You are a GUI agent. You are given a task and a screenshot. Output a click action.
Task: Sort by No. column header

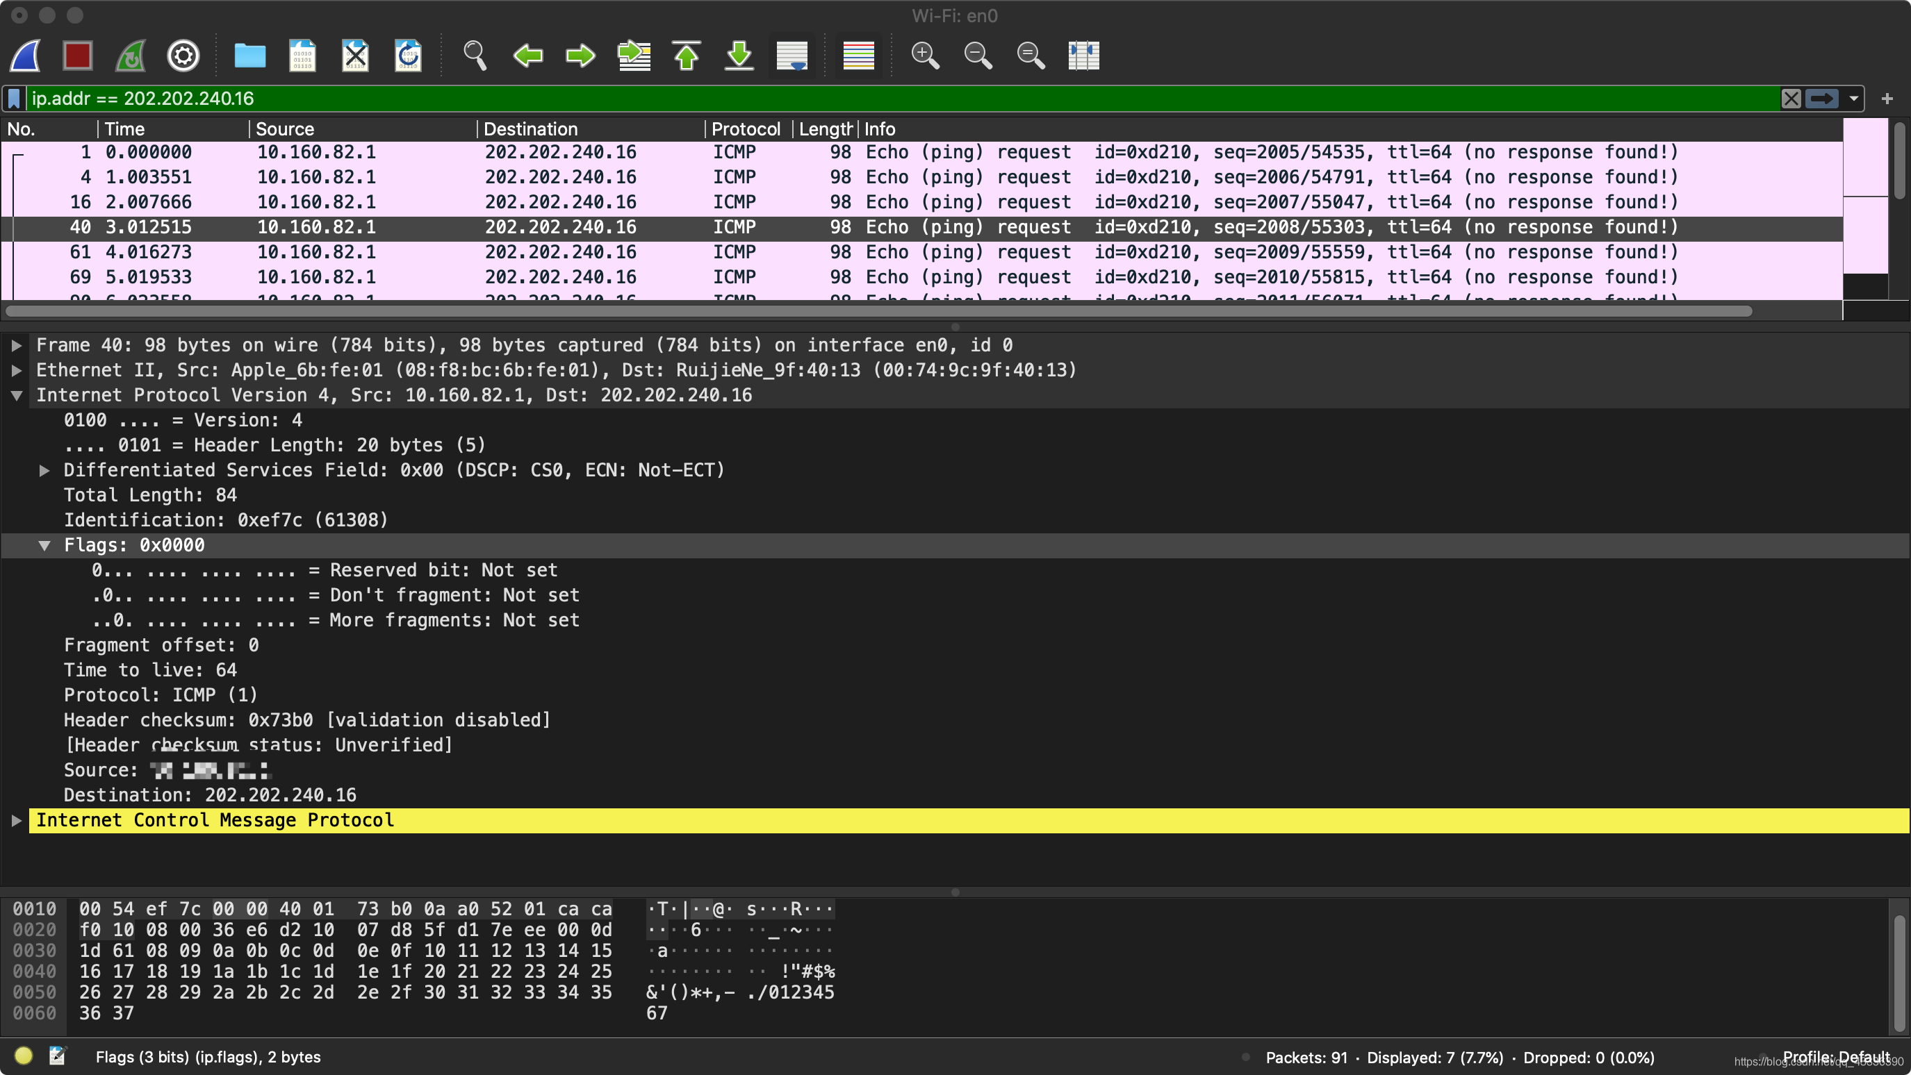pos(49,130)
